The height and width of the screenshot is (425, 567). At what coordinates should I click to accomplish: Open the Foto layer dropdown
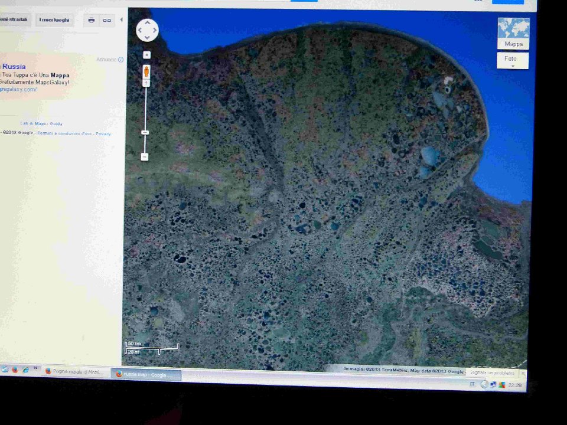(513, 61)
